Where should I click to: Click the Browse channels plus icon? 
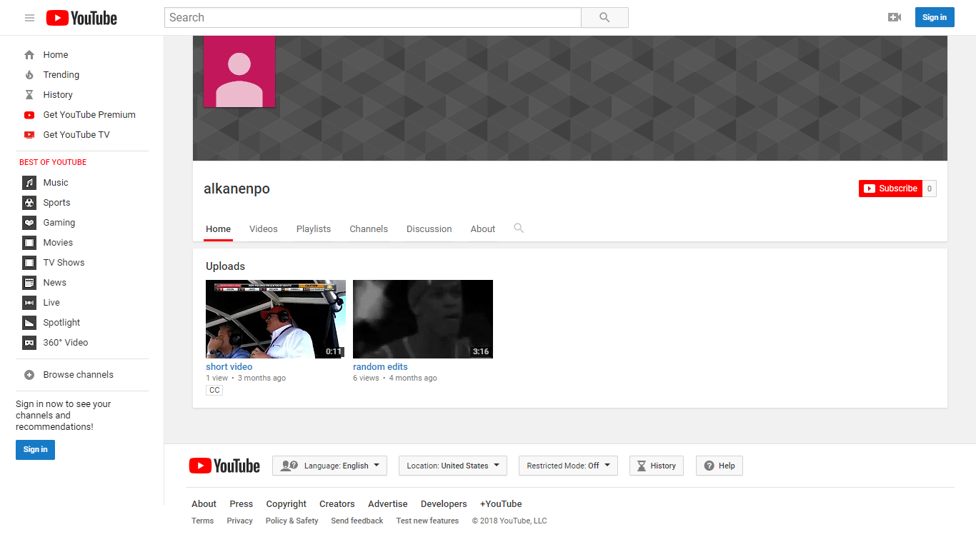29,375
